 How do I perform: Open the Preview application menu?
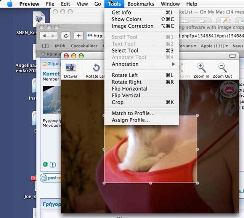coord(29,4)
